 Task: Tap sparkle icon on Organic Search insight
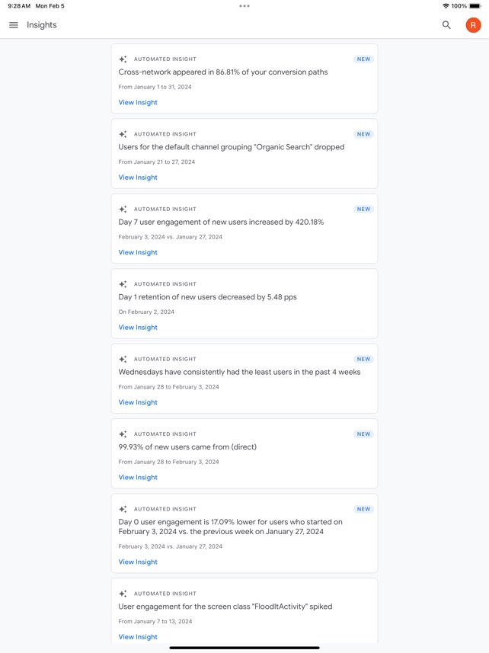123,134
